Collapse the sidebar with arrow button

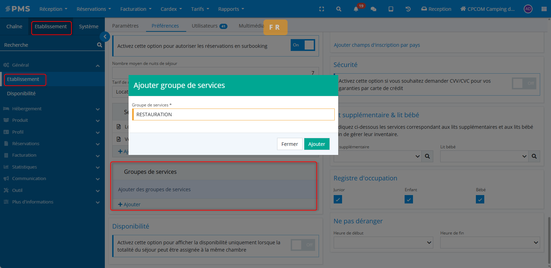coord(105,37)
